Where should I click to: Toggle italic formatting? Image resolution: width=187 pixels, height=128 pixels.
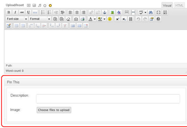15,12
